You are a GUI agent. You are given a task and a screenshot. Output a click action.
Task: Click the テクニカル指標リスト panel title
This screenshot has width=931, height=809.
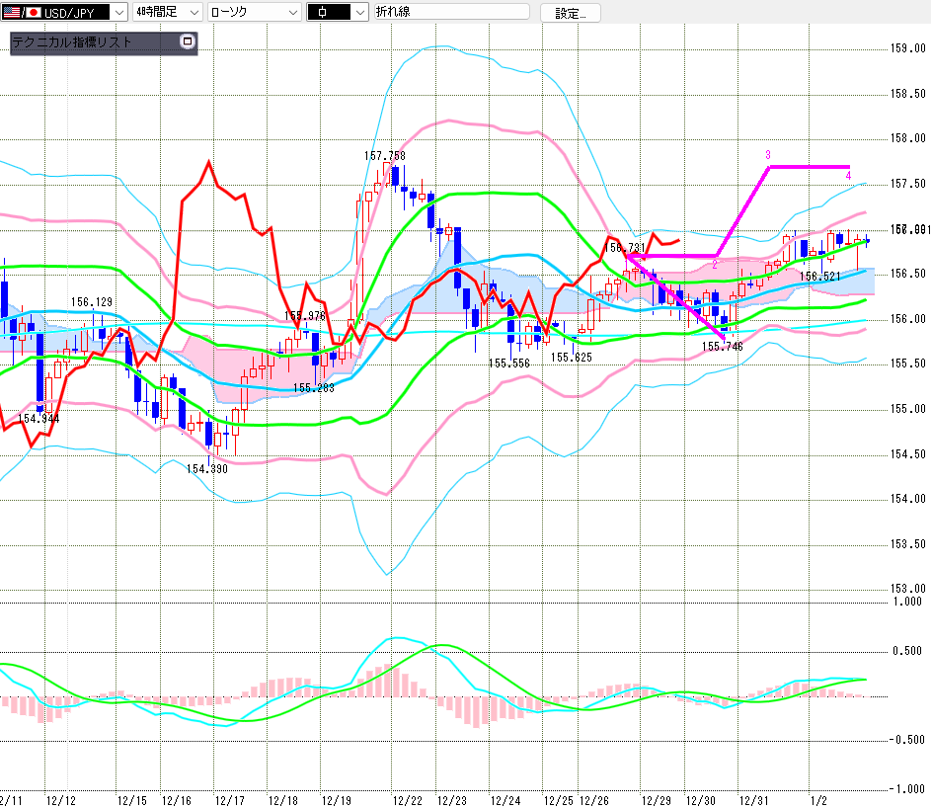(x=72, y=42)
